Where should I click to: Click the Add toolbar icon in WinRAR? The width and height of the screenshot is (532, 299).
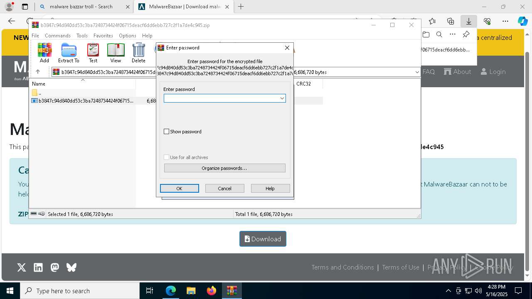[x=44, y=53]
